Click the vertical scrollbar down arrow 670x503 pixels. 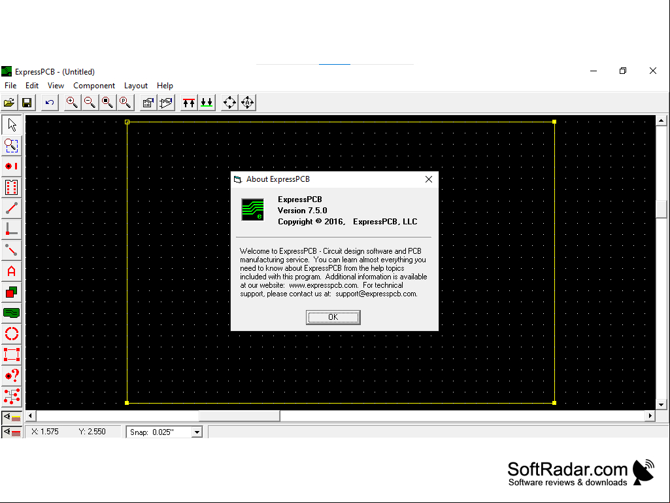[x=661, y=404]
